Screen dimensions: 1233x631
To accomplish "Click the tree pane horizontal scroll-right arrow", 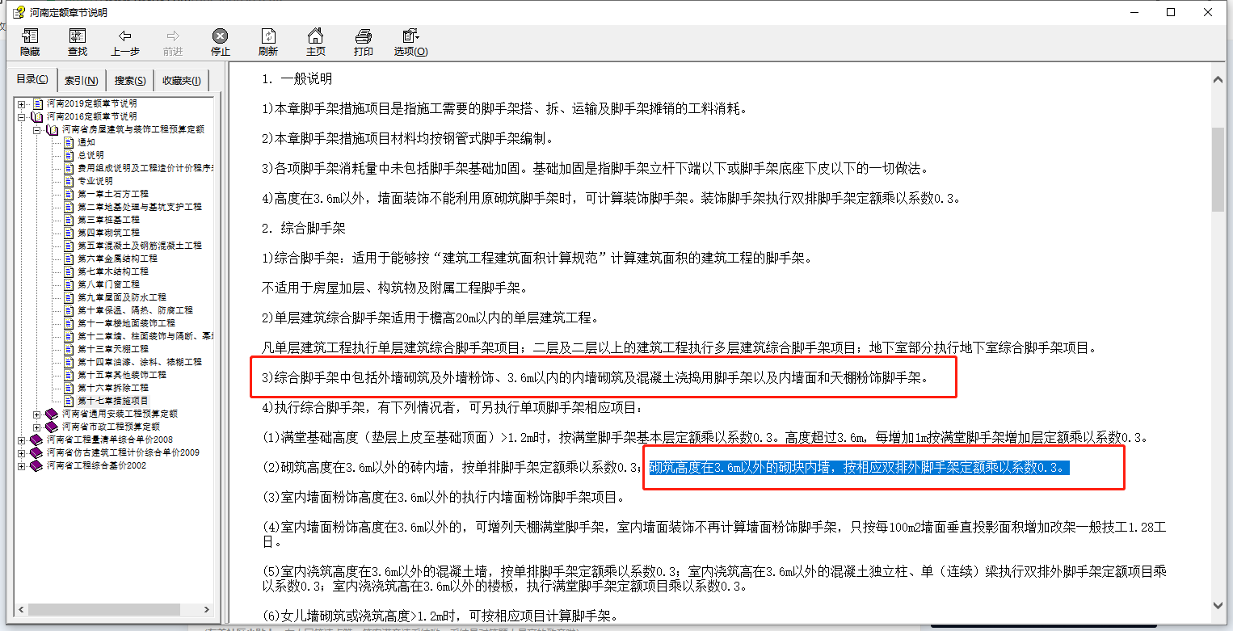I will pyautogui.click(x=208, y=610).
